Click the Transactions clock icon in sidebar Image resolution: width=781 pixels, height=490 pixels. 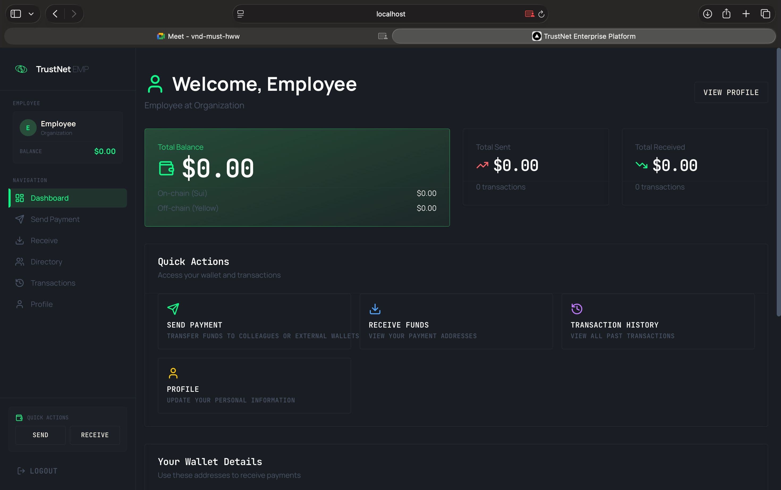click(x=20, y=283)
